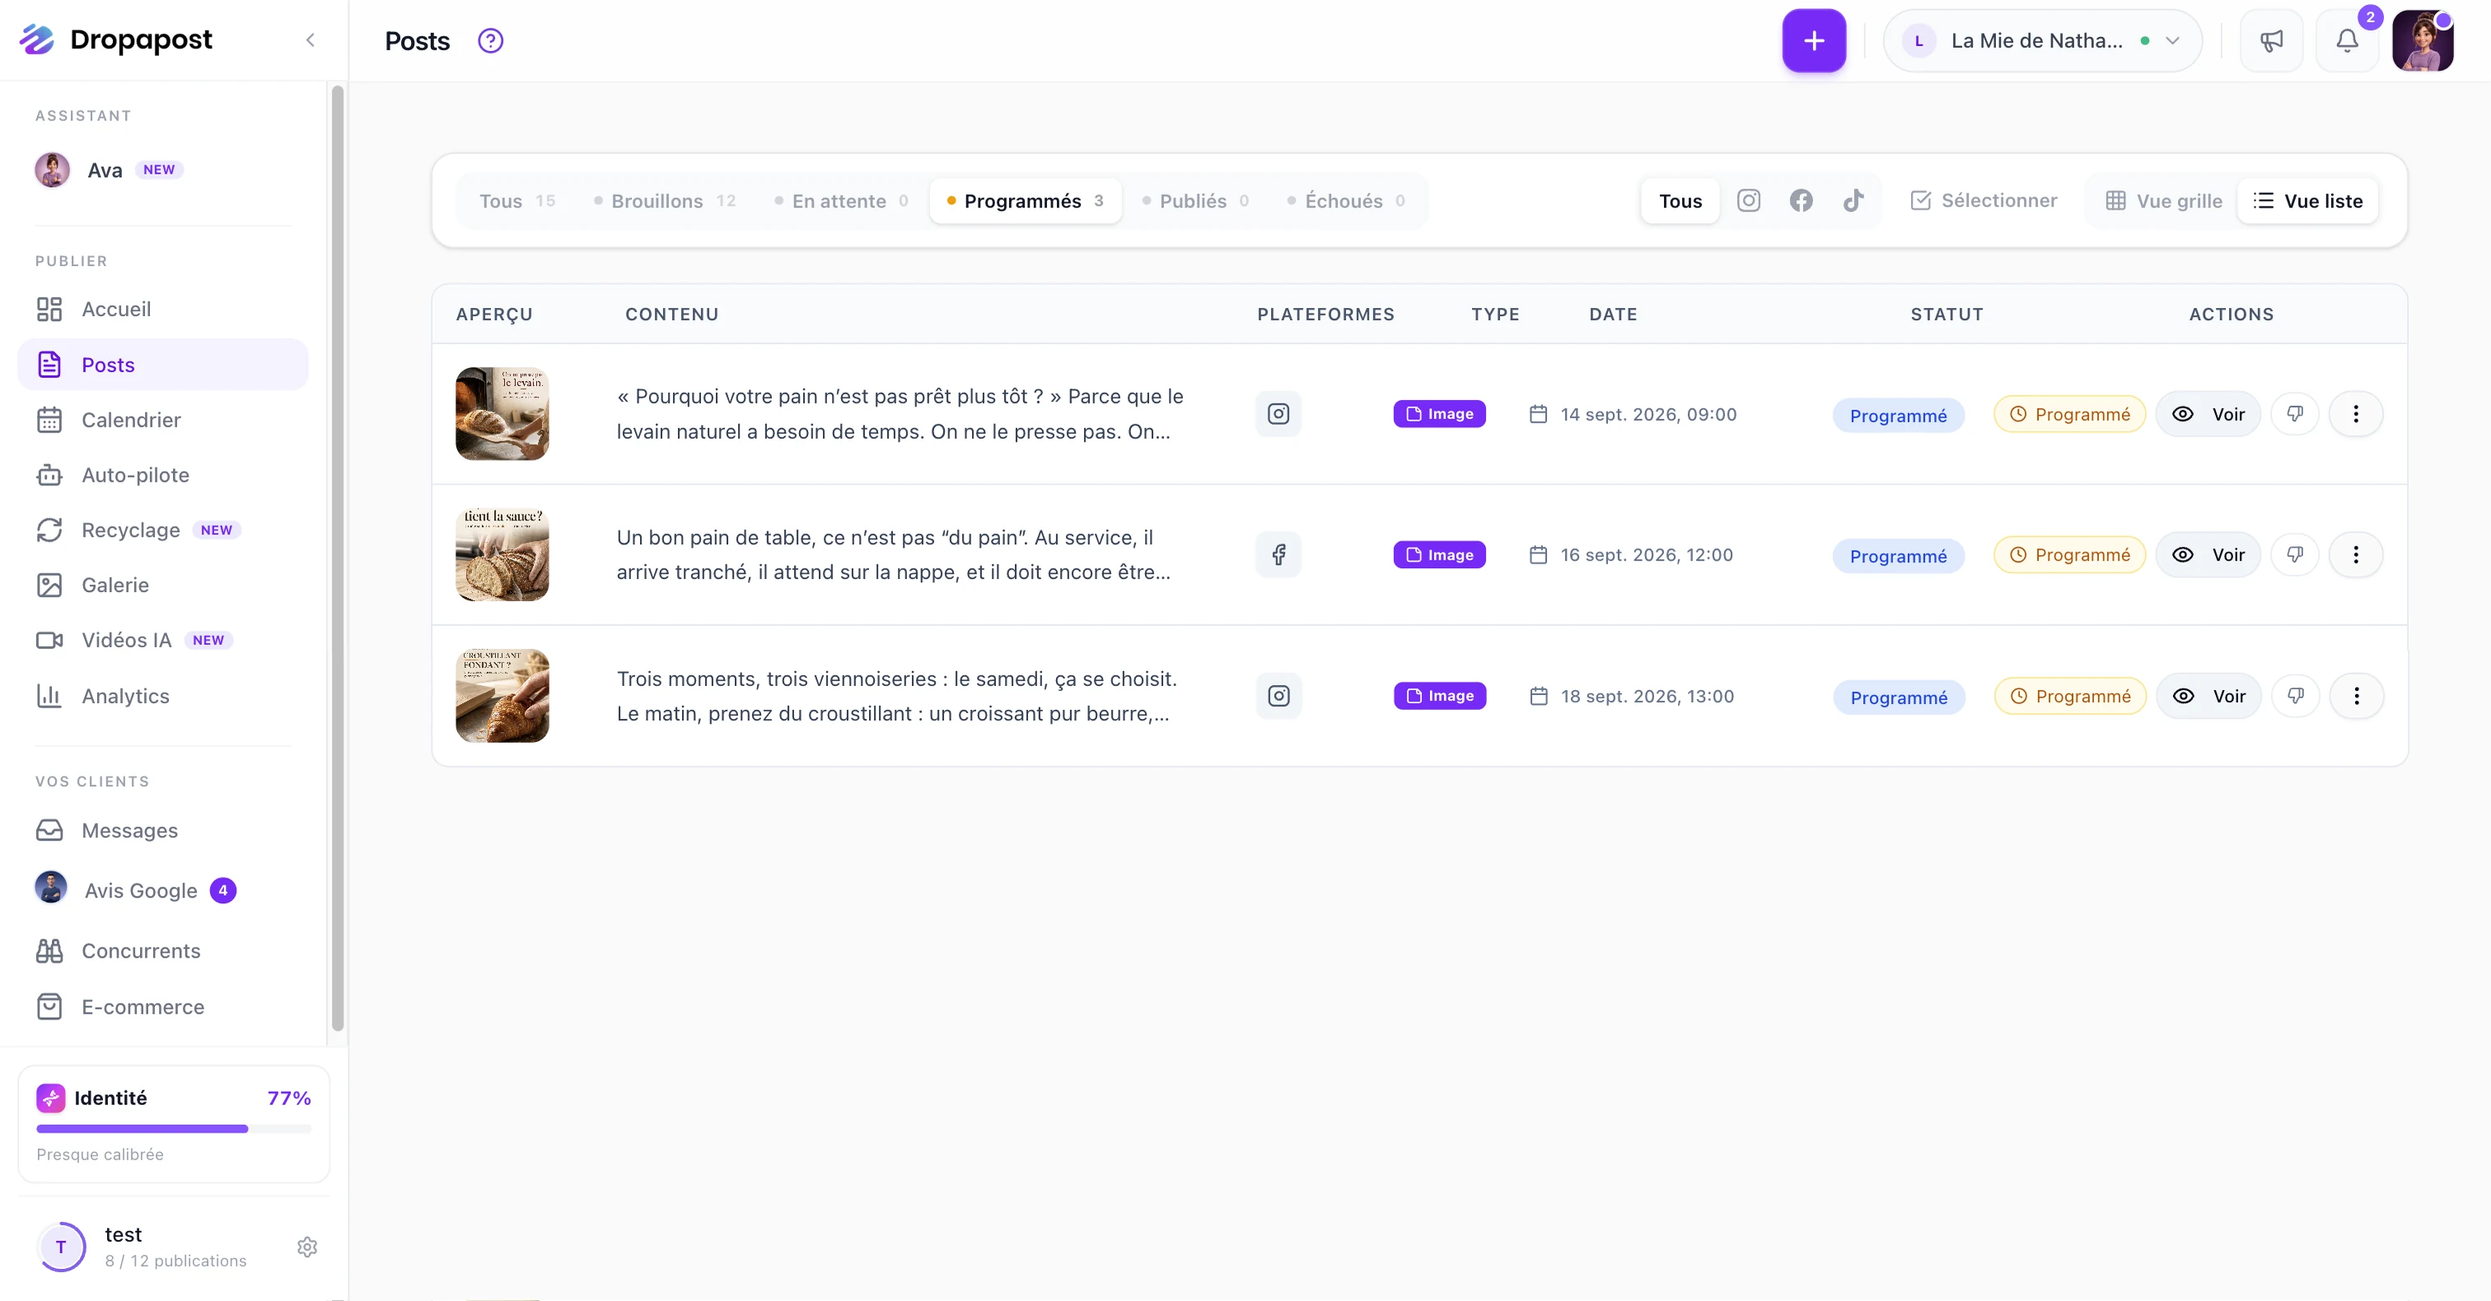Enable Sélectionner selection mode

point(1984,201)
